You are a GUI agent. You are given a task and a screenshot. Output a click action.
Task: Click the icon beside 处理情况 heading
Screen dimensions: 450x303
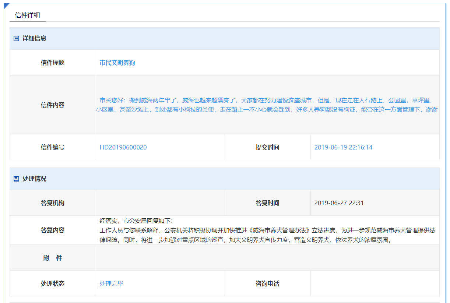click(16, 179)
